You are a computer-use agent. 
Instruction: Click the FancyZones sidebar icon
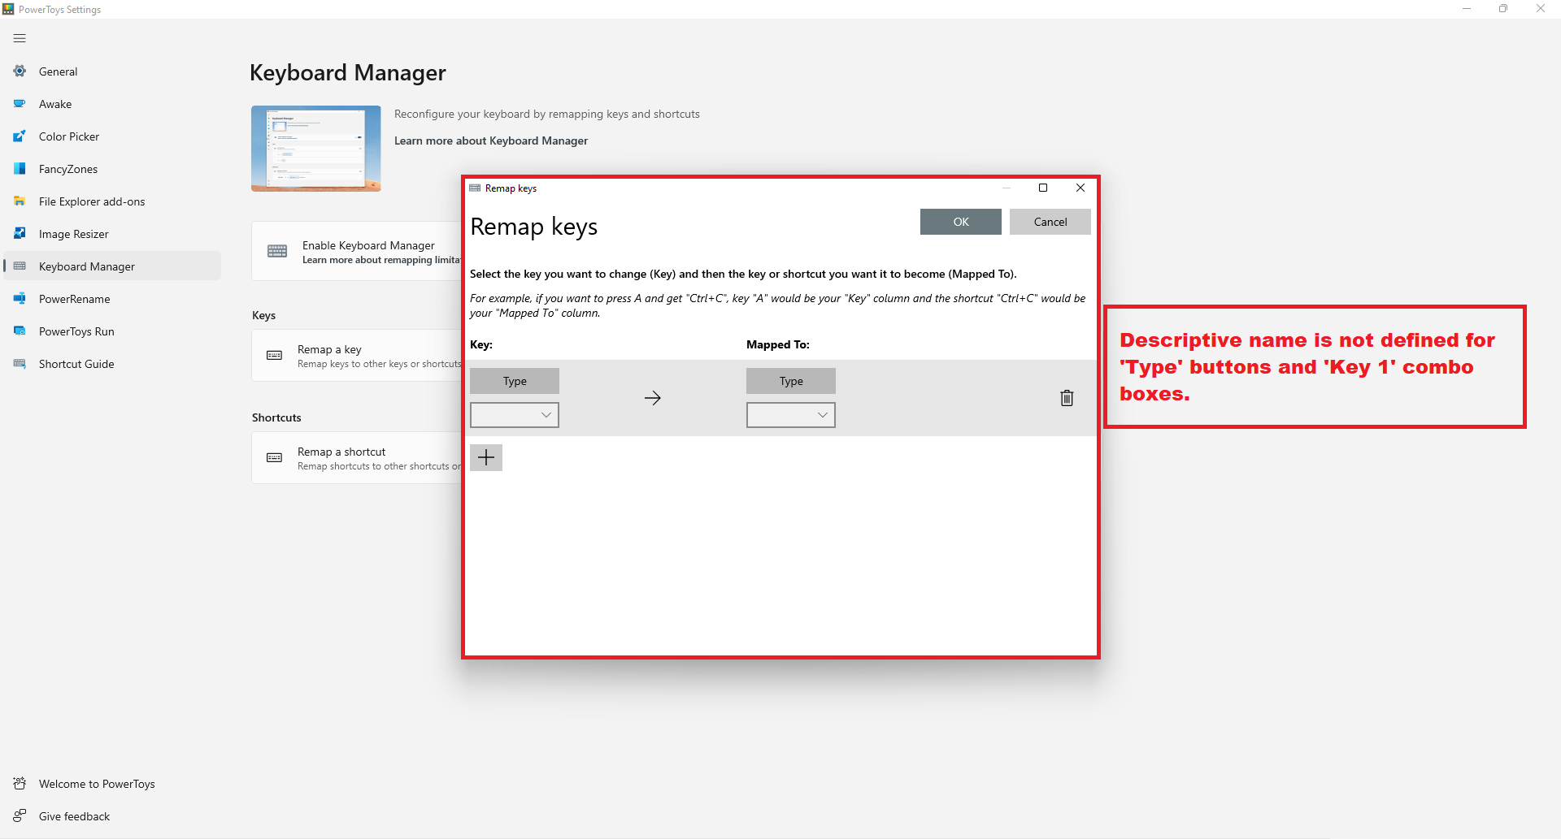(19, 168)
